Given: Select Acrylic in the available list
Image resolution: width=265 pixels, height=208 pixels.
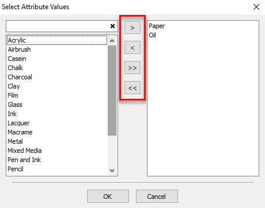Looking at the screenshot, I should (x=57, y=40).
